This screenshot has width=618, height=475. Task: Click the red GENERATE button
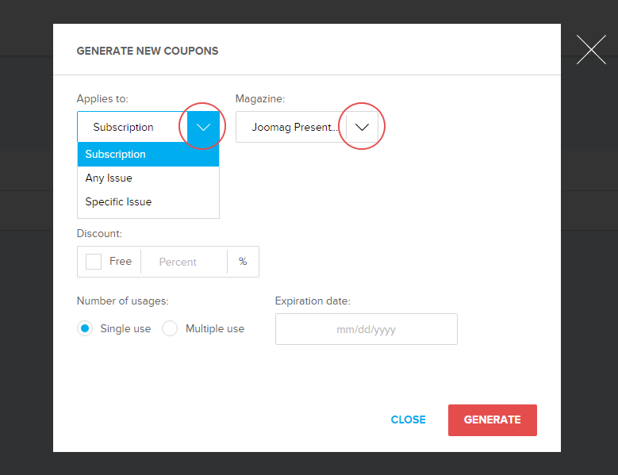[492, 420]
